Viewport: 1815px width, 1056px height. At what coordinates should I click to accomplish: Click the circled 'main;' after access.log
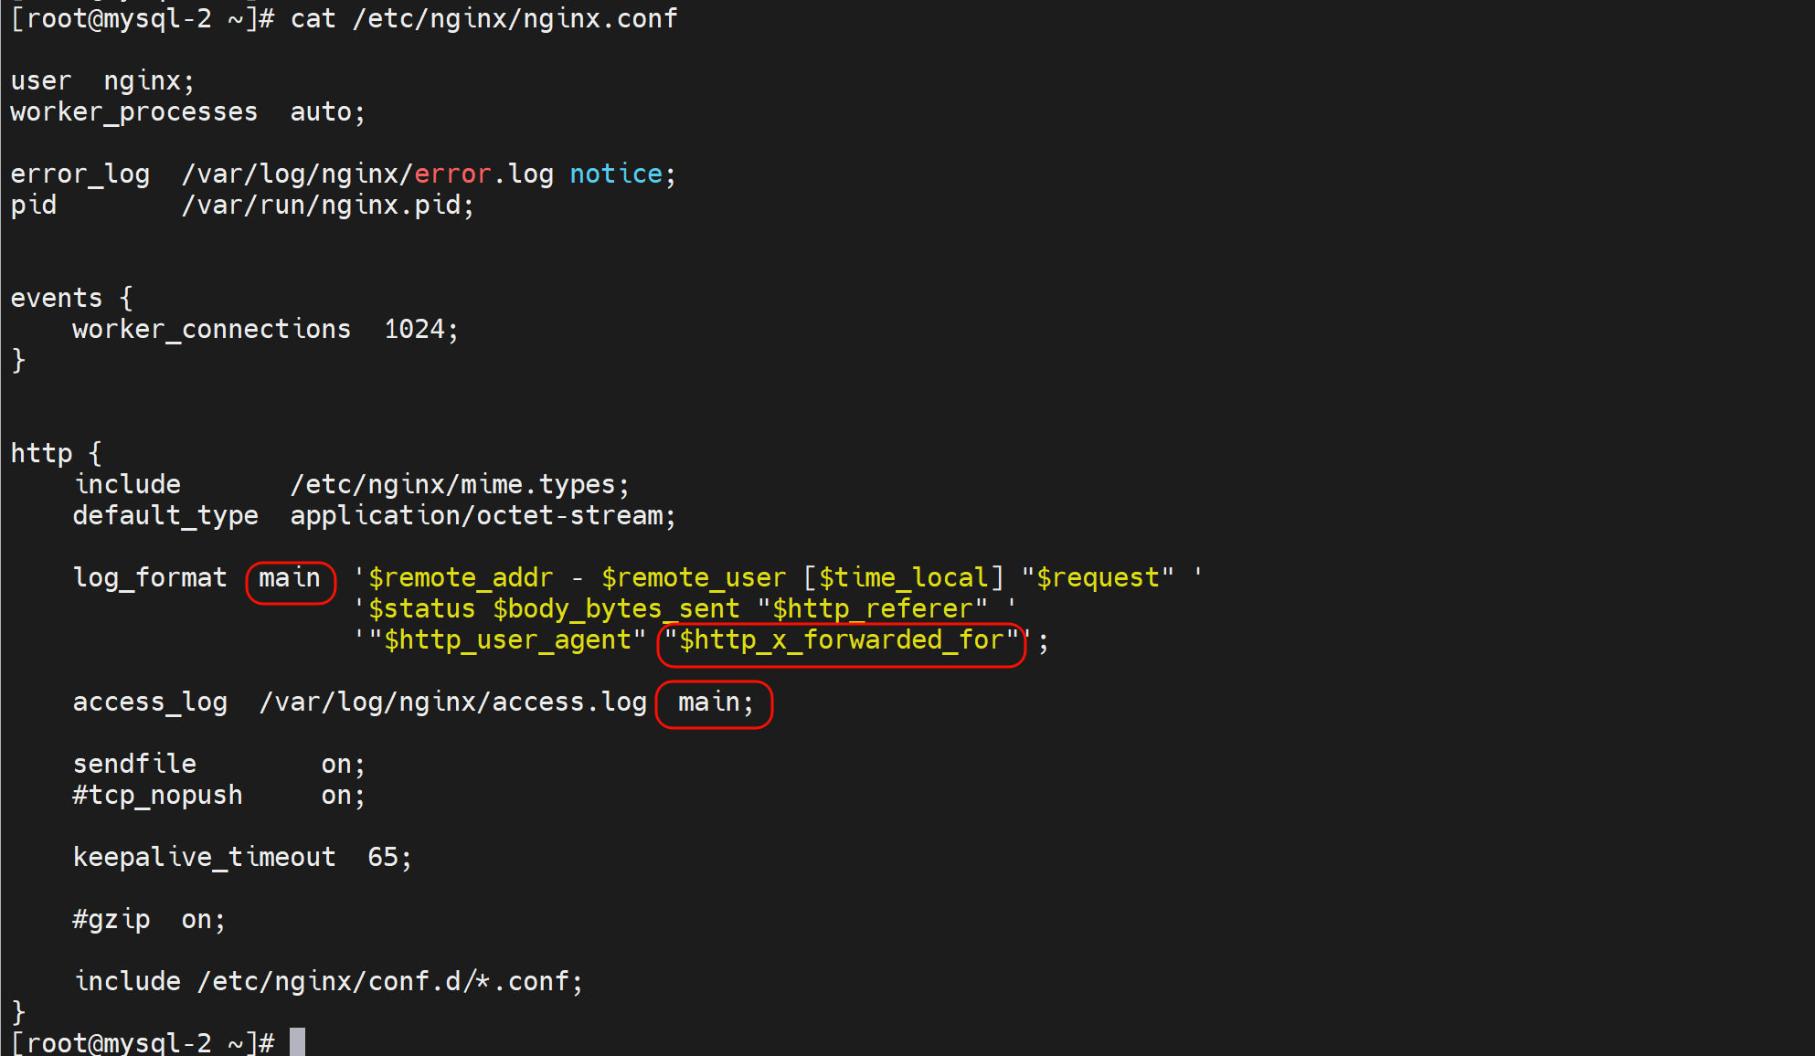tap(715, 702)
